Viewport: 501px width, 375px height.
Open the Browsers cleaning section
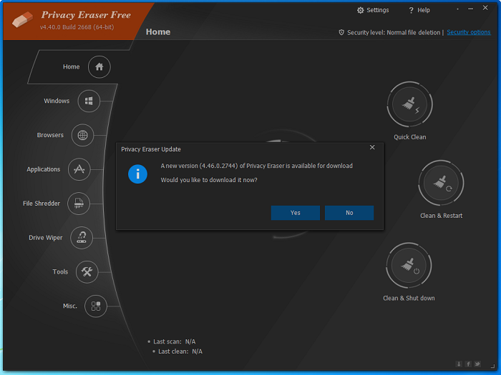pyautogui.click(x=82, y=135)
